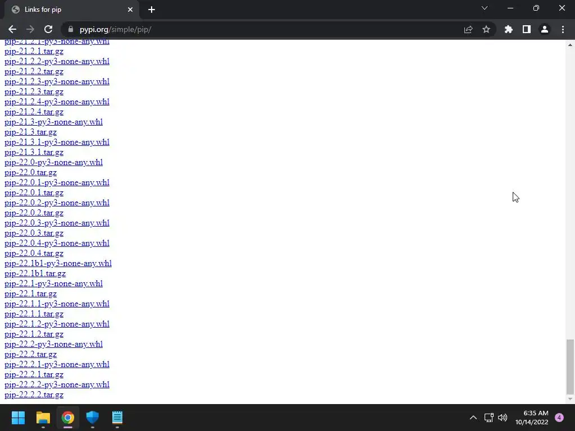Open pip-22.0.1.tar.gz link
This screenshot has height=431, width=575.
[34, 192]
